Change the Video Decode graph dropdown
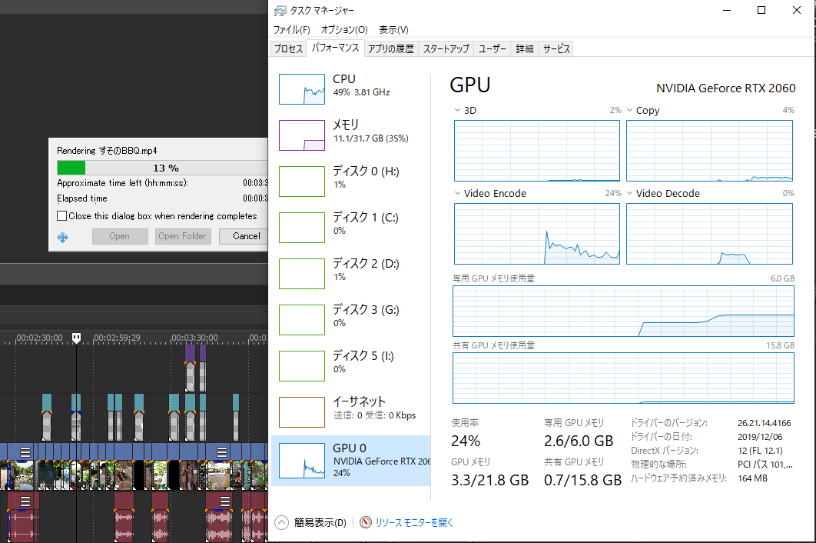Screen dimensions: 816x543 (630, 194)
